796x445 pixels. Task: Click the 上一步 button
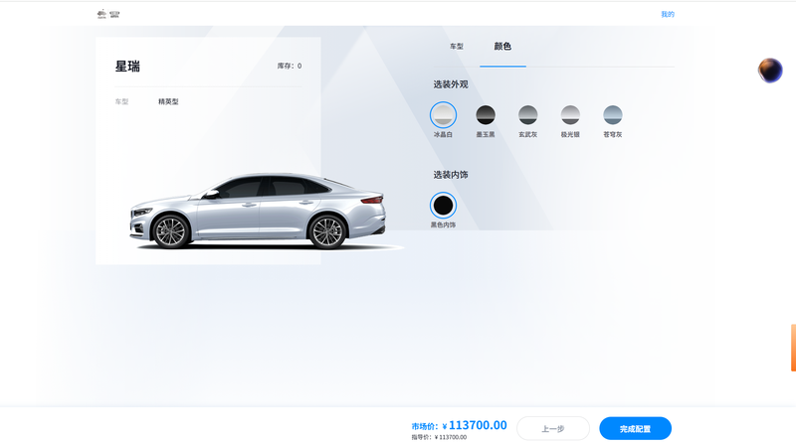[x=553, y=429]
